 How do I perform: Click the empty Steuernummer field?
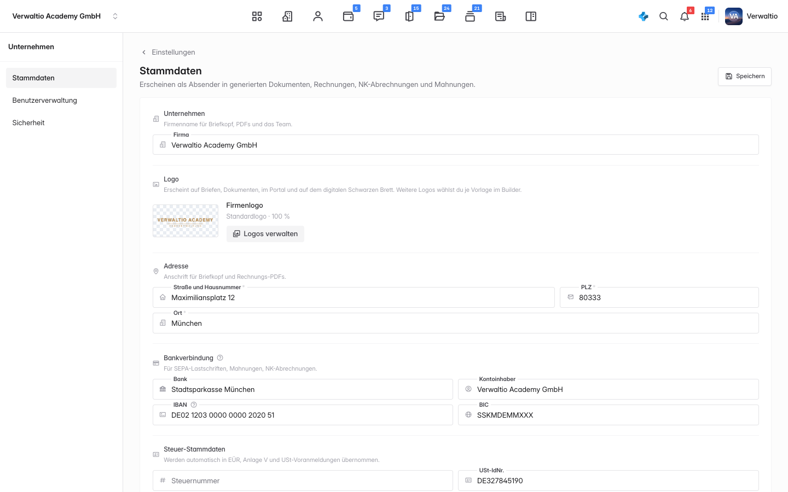(x=303, y=481)
